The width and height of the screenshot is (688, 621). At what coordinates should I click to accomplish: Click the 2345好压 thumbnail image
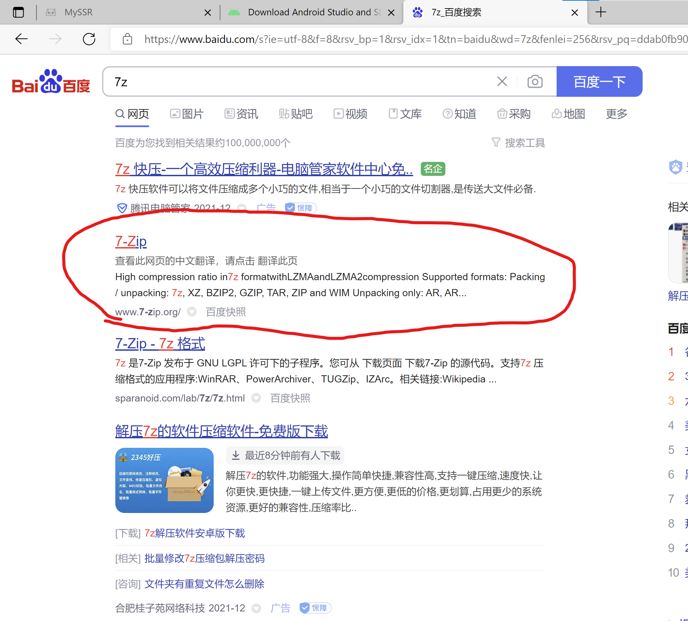[164, 480]
